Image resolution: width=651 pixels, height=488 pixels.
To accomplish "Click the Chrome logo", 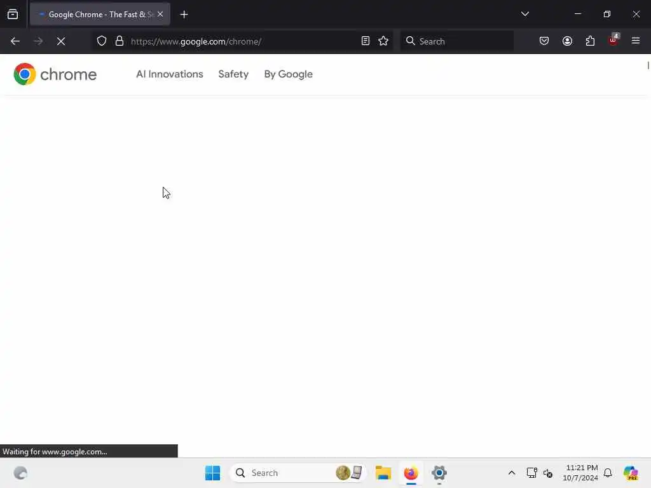I will click(x=55, y=74).
